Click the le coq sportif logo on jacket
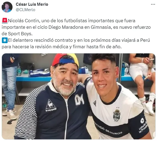 coord(51,105)
